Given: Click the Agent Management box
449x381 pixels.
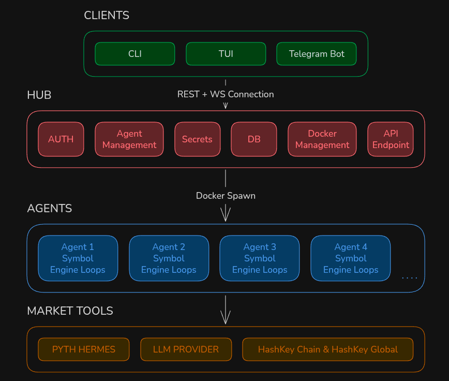Looking at the screenshot, I should (129, 139).
